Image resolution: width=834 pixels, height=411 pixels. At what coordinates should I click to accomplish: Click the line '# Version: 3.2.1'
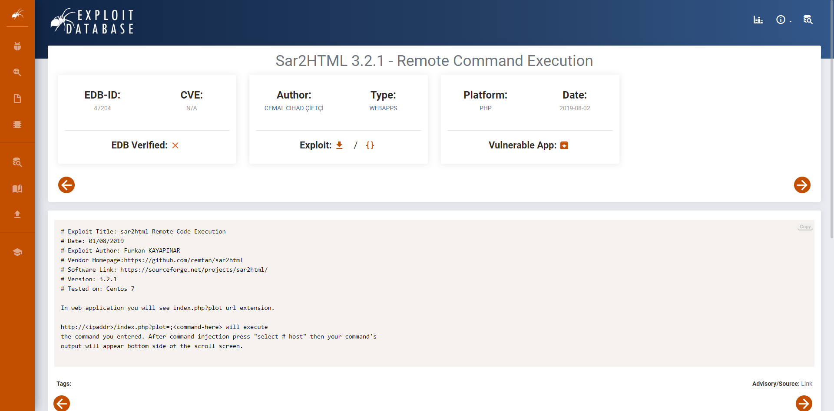click(89, 279)
